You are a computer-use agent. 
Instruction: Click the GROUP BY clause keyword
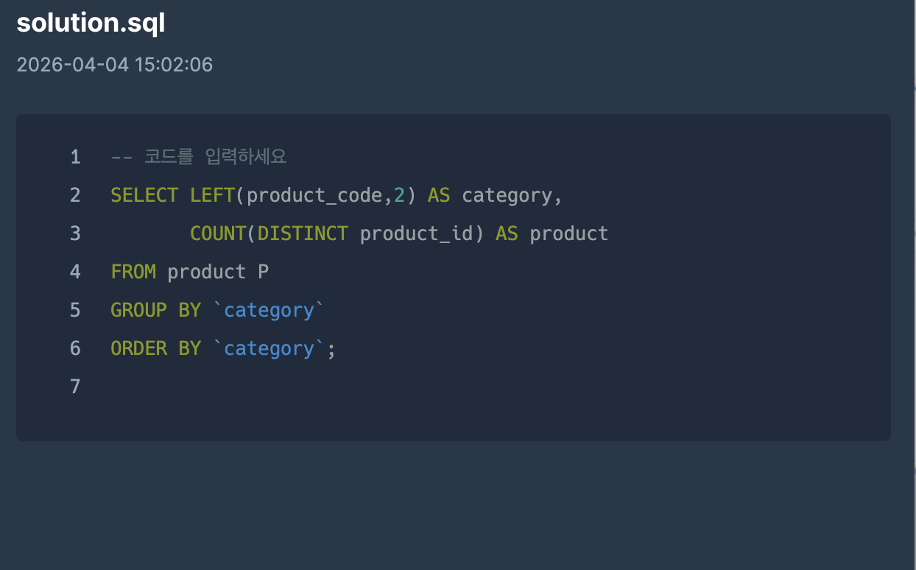155,310
